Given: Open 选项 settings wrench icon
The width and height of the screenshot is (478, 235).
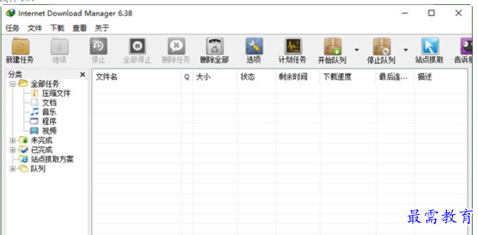Looking at the screenshot, I should coord(254,47).
